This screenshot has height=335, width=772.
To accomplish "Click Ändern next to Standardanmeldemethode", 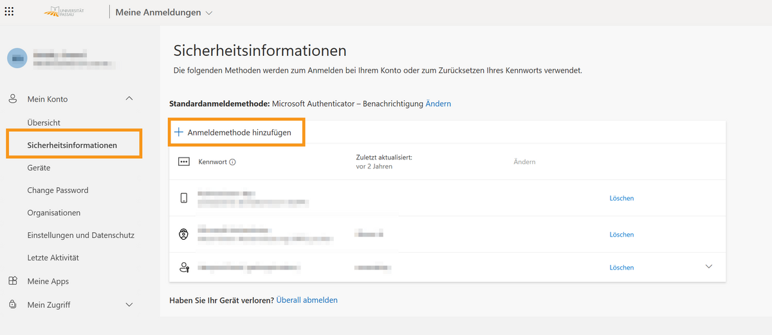I will coord(438,104).
